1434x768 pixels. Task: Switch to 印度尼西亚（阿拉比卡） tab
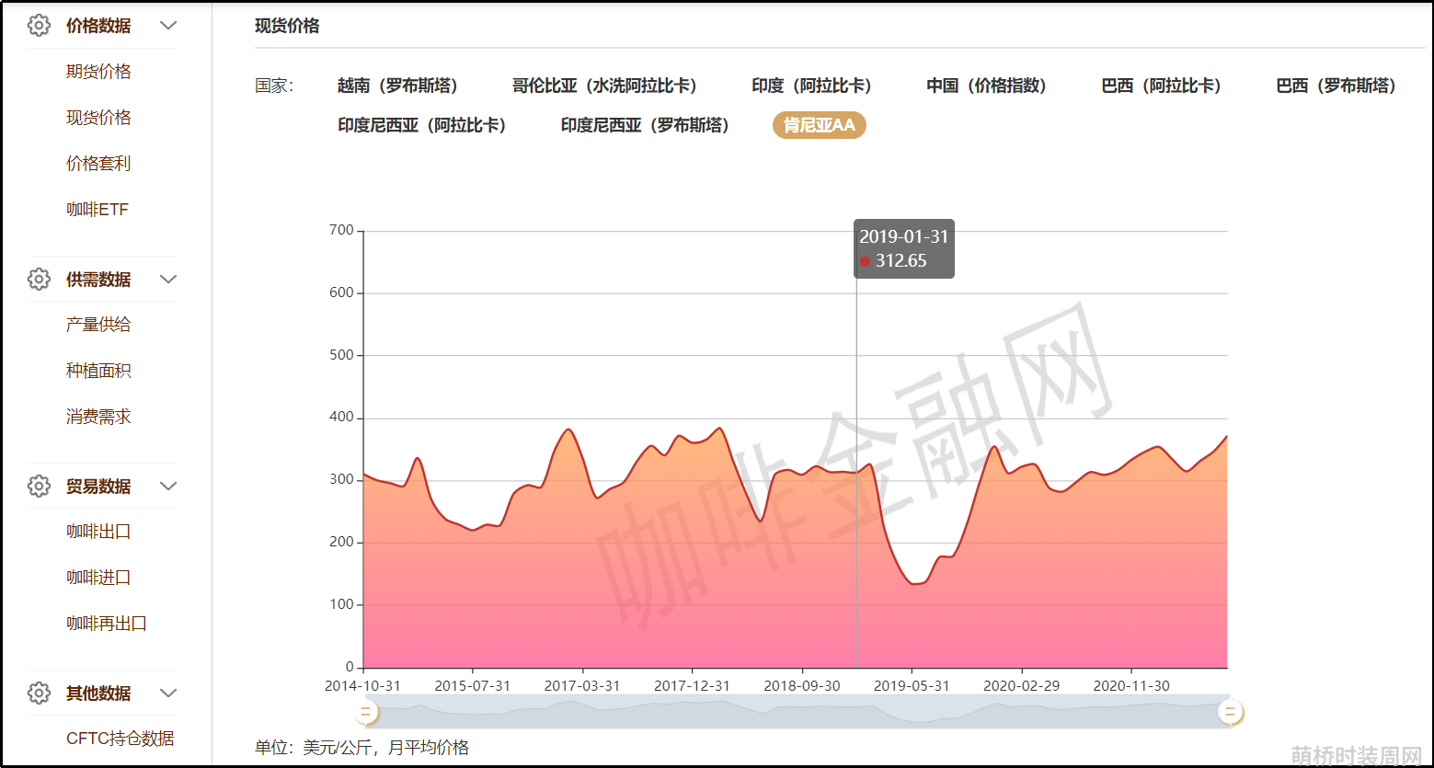click(x=422, y=125)
